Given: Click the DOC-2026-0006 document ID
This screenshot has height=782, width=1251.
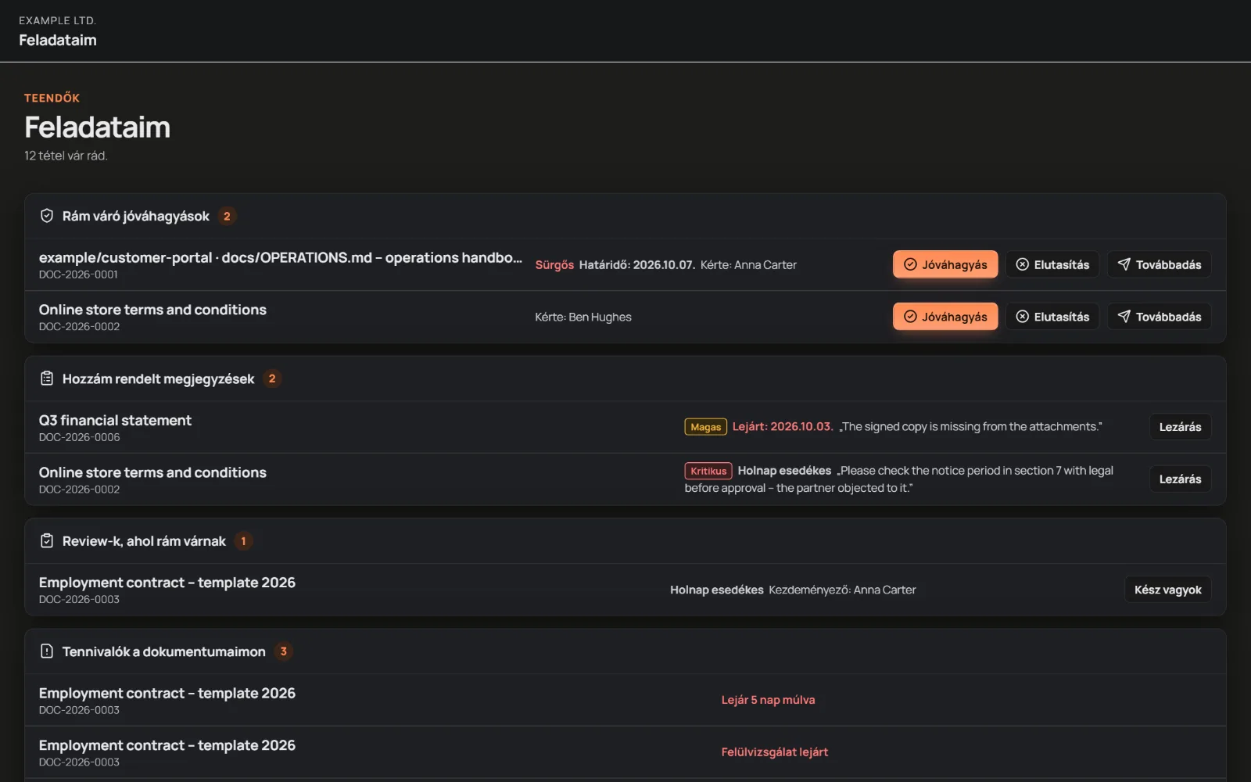Looking at the screenshot, I should pyautogui.click(x=79, y=437).
